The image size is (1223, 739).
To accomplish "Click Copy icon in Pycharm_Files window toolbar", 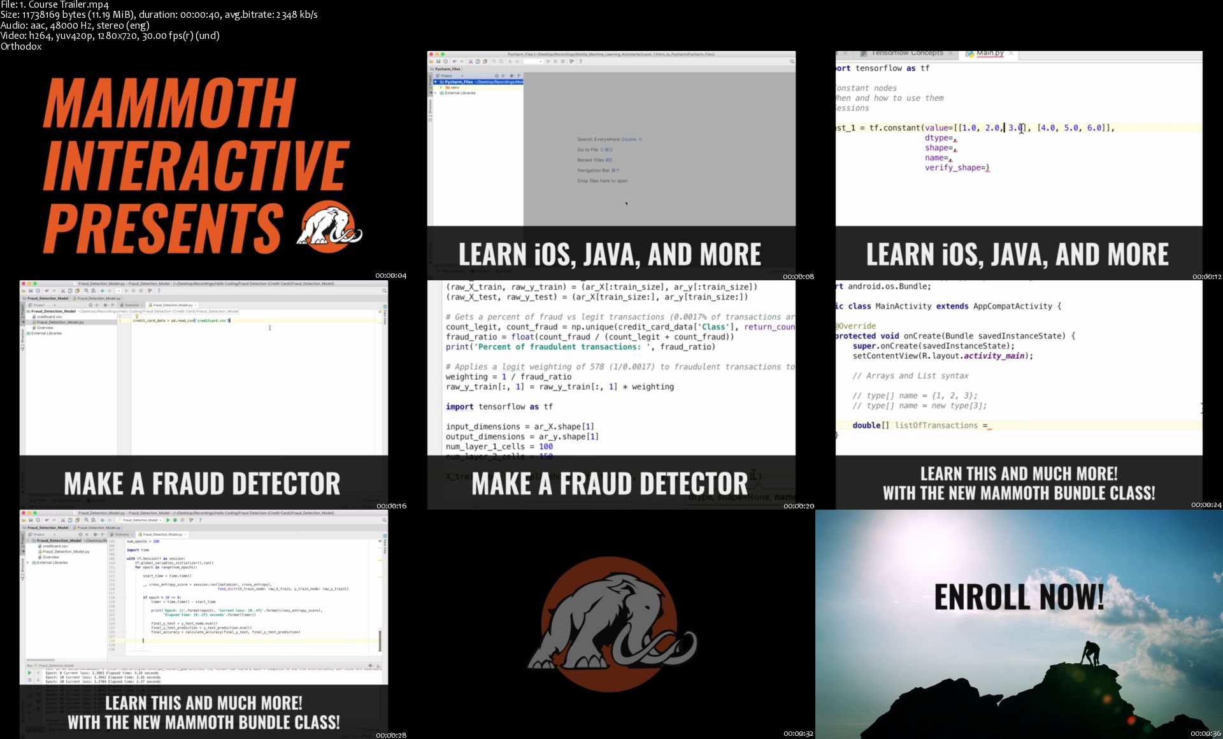I will [478, 61].
